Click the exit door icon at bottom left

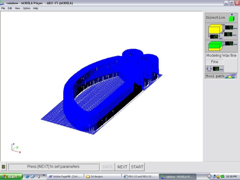tap(4, 167)
